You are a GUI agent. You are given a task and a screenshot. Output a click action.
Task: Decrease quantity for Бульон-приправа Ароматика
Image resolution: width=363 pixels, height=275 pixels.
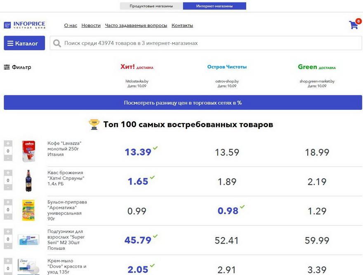coord(8,217)
